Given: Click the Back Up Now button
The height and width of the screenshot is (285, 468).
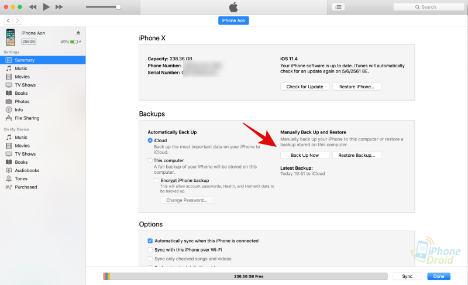Looking at the screenshot, I should coord(305,155).
